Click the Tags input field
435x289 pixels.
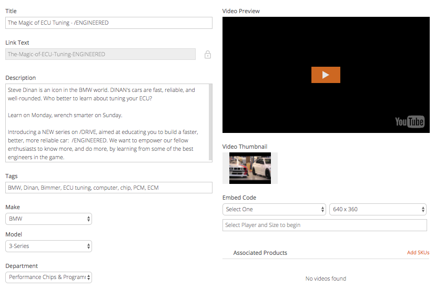tap(109, 188)
